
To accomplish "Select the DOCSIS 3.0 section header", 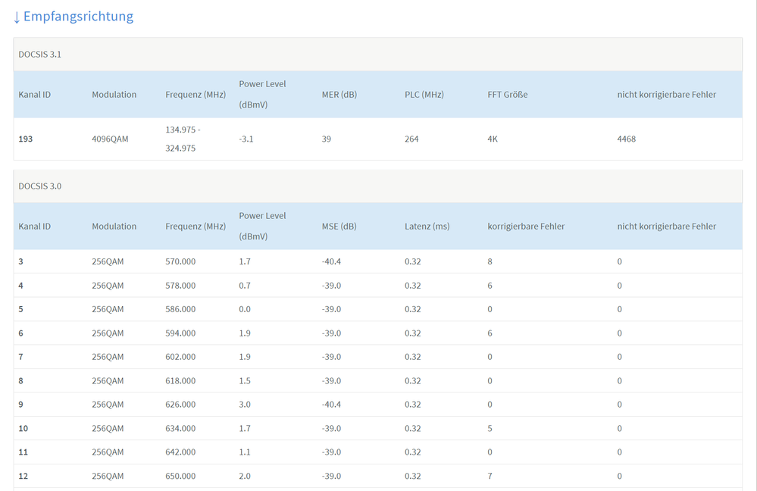I will coord(40,186).
